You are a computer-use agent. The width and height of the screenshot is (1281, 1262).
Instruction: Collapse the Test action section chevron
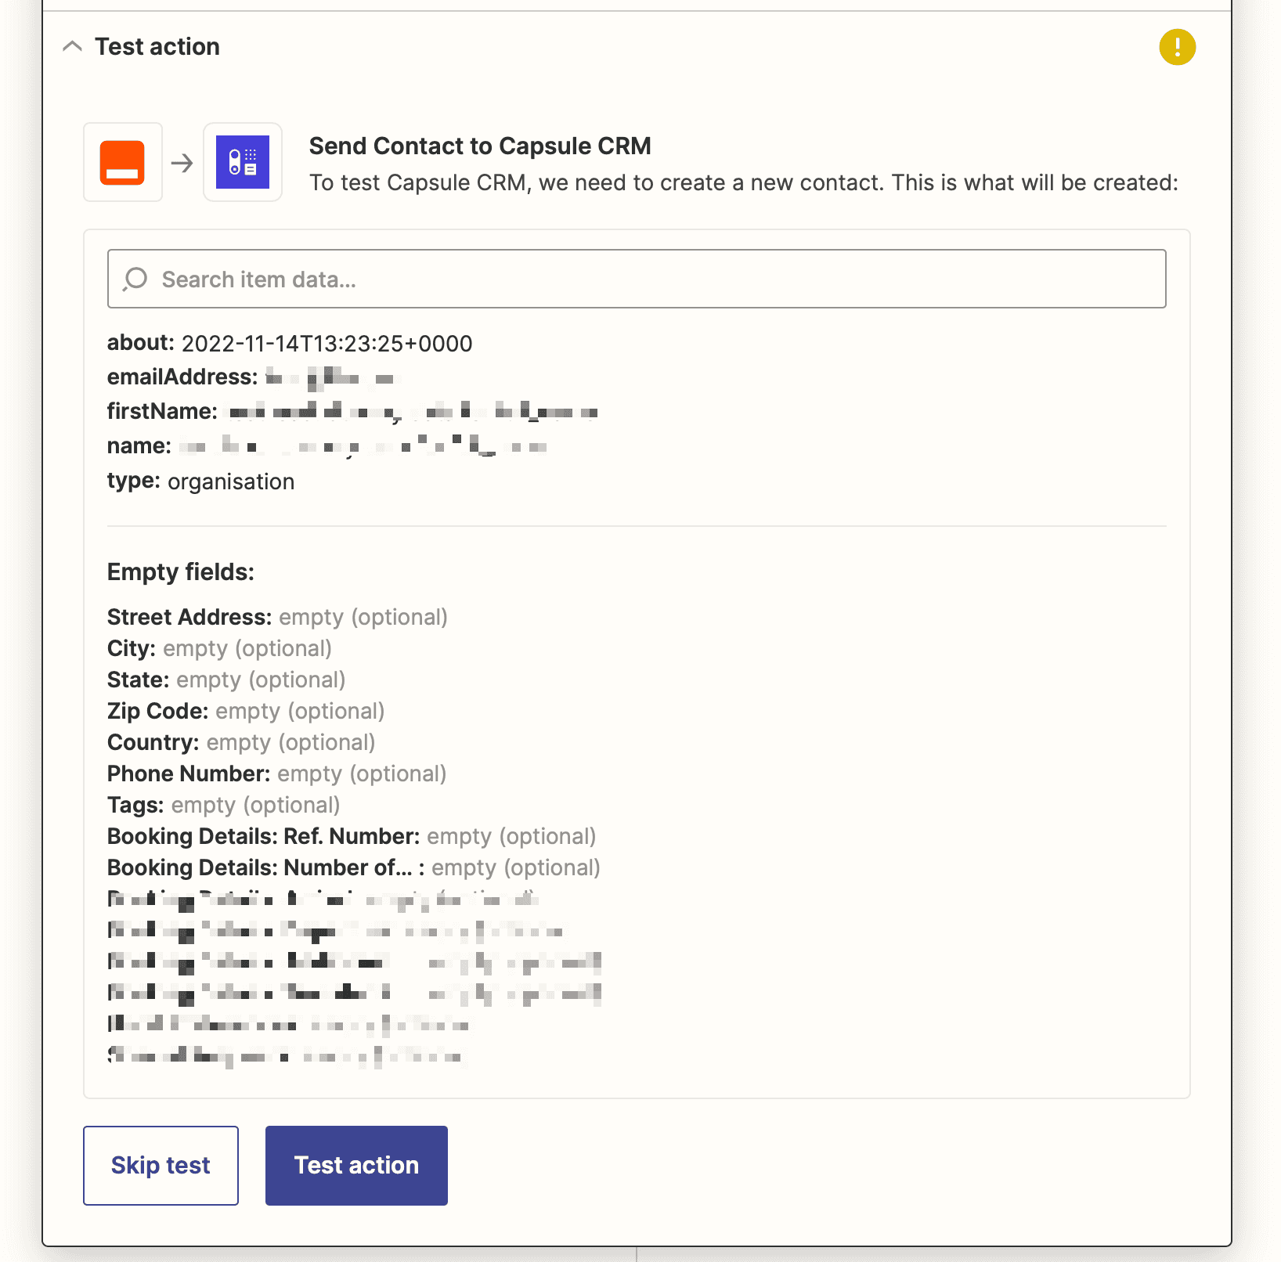click(x=72, y=47)
